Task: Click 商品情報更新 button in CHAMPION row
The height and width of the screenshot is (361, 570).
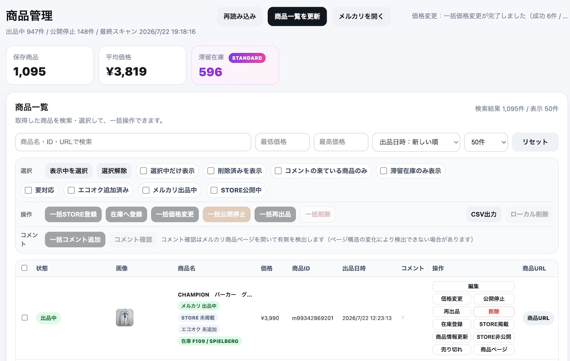Action: (451, 337)
